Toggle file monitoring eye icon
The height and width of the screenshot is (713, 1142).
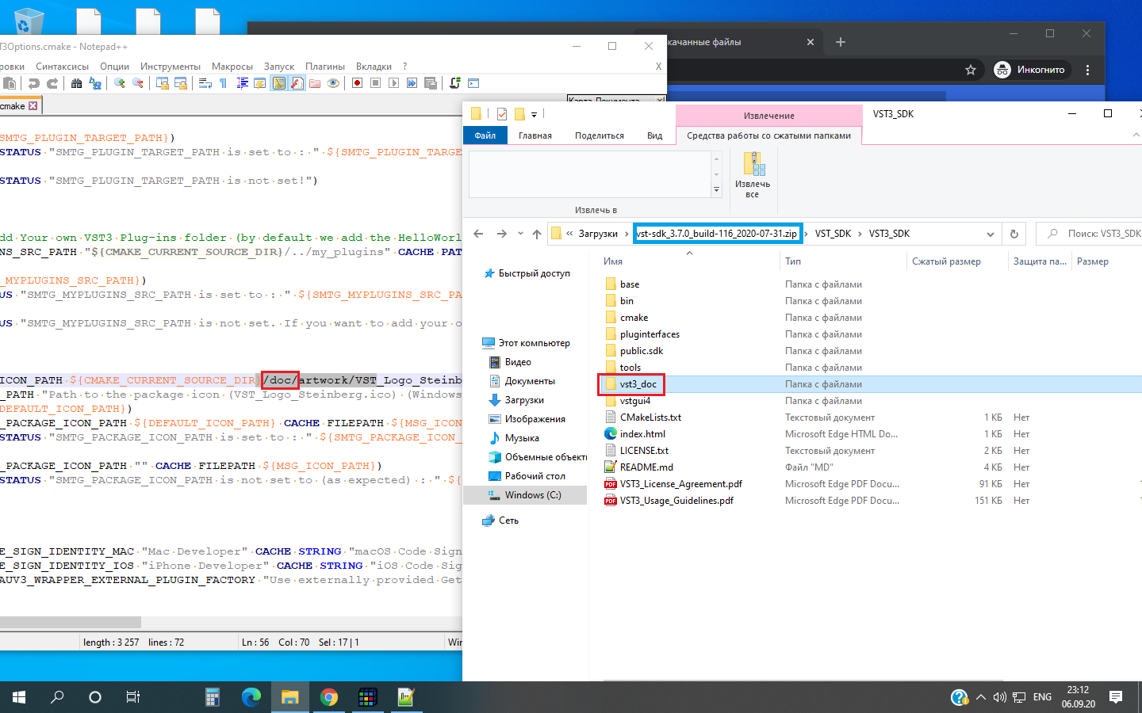pos(333,83)
